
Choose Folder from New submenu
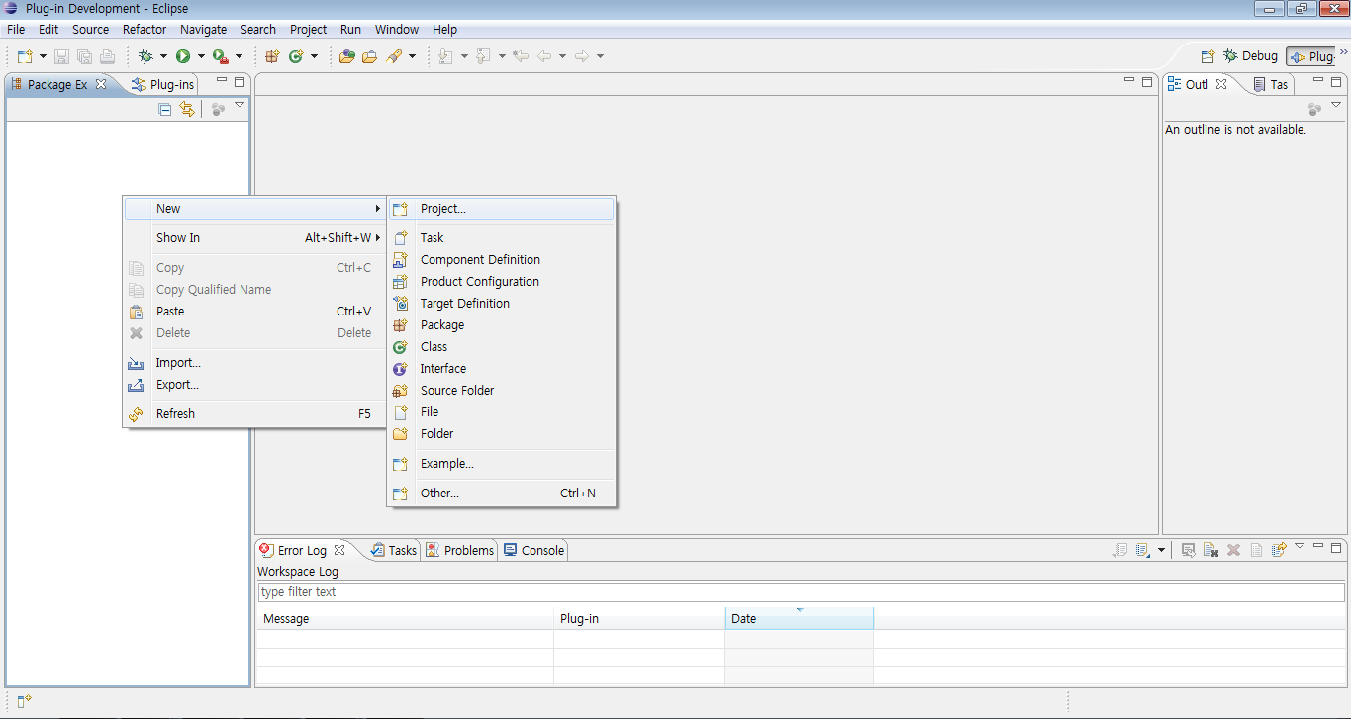(501, 434)
